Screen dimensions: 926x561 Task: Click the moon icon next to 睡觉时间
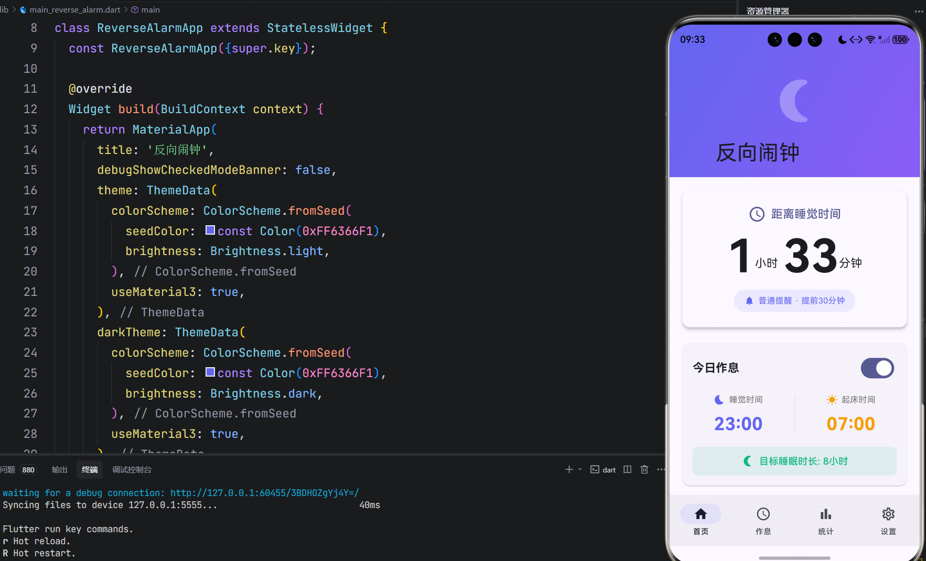pyautogui.click(x=719, y=400)
